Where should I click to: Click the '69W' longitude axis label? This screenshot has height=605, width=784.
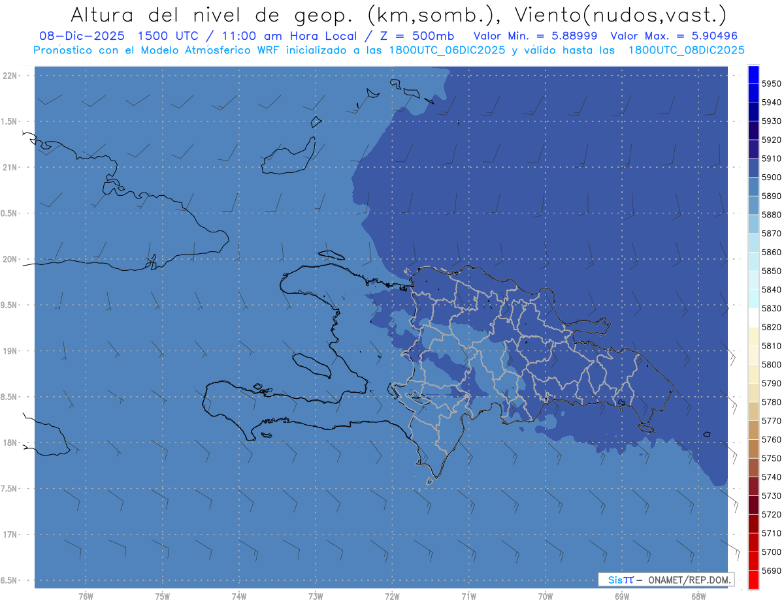(x=622, y=597)
